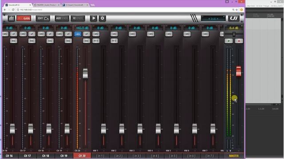Viewport: 284px width, 159px height.
Task: Click the zoom magnifier icon in address bar
Action: (x=233, y=10)
